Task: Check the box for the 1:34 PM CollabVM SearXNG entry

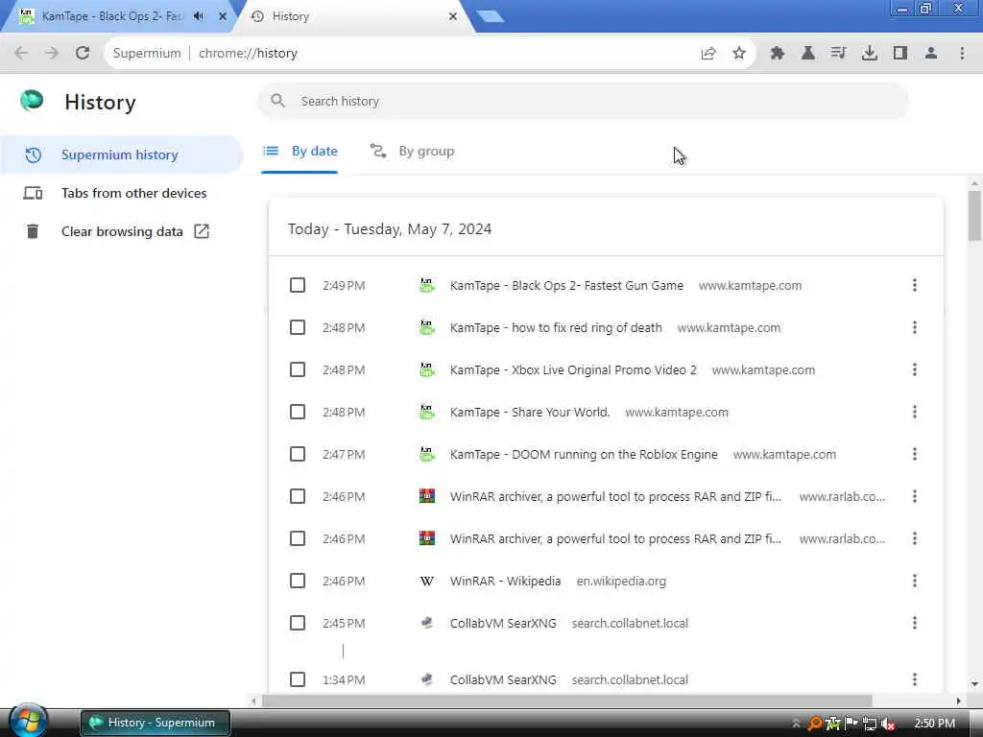Action: (298, 679)
